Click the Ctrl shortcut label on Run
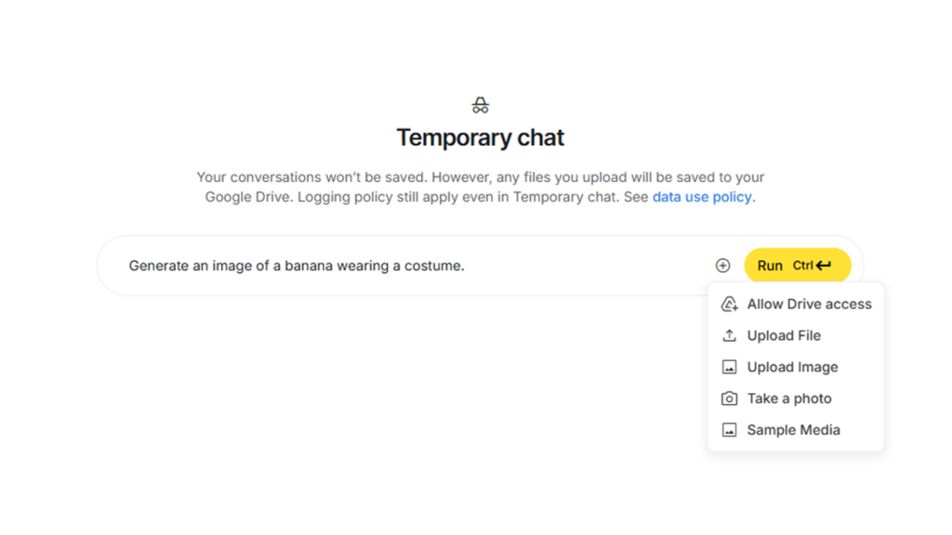Viewport: 952px width, 535px height. 802,266
